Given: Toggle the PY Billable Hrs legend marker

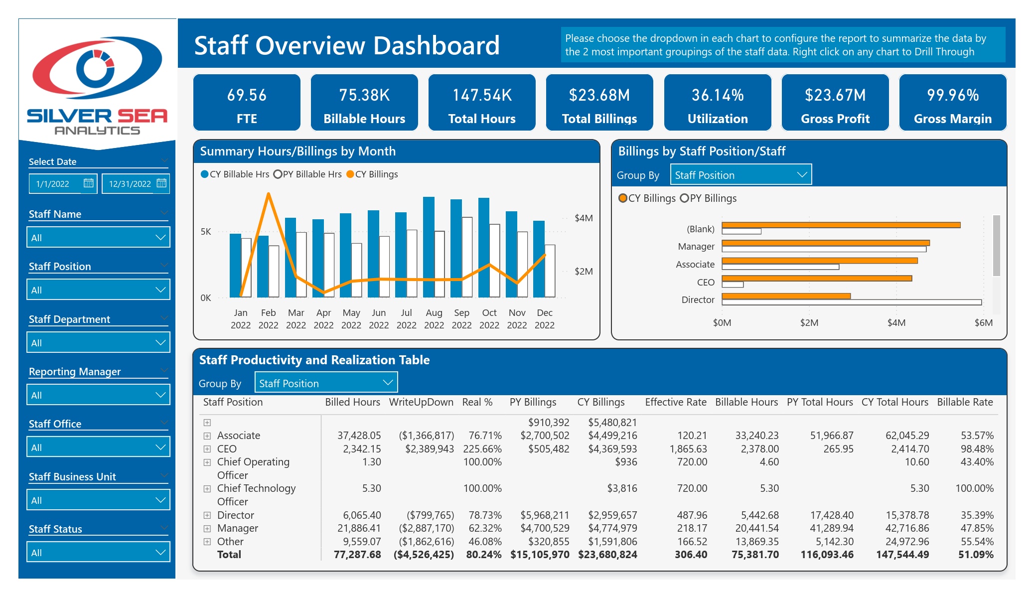Looking at the screenshot, I should (x=278, y=174).
